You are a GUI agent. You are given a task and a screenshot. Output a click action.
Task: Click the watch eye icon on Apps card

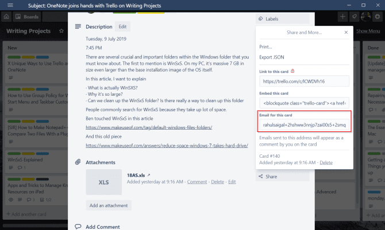[x=11, y=200]
